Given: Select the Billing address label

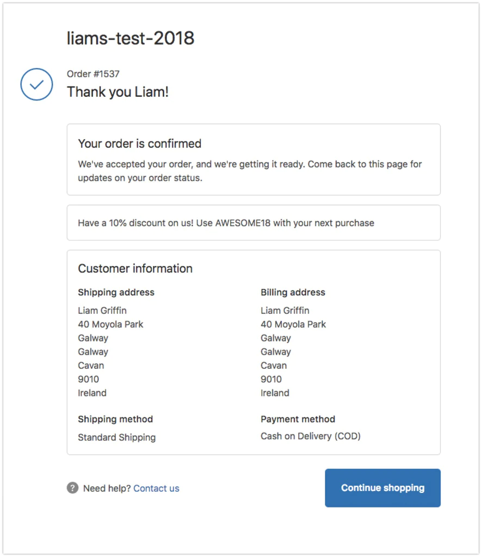Looking at the screenshot, I should pos(293,292).
